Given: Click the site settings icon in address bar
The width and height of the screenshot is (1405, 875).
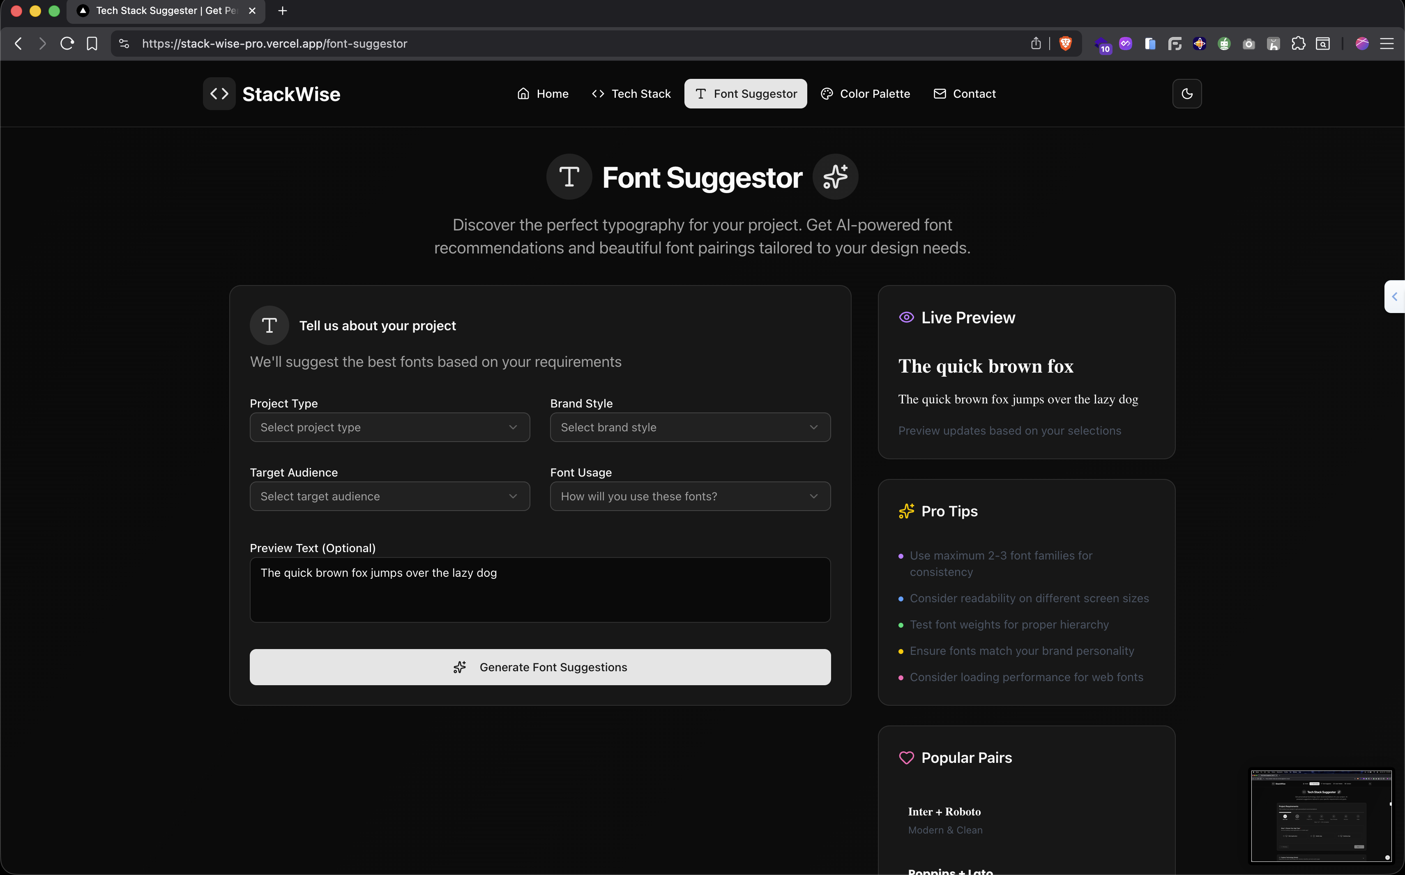Looking at the screenshot, I should tap(124, 44).
